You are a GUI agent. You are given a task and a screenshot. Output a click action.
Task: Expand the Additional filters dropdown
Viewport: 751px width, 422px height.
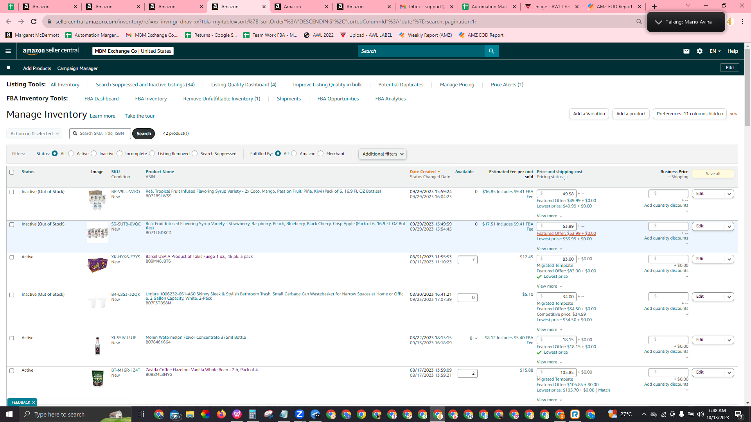383,154
